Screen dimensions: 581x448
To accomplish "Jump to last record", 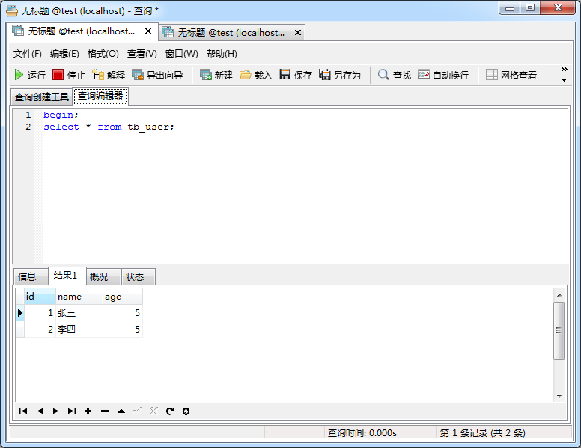I will click(72, 411).
